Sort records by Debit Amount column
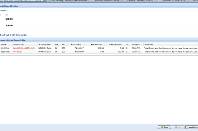198x131 pixels. click(x=96, y=44)
